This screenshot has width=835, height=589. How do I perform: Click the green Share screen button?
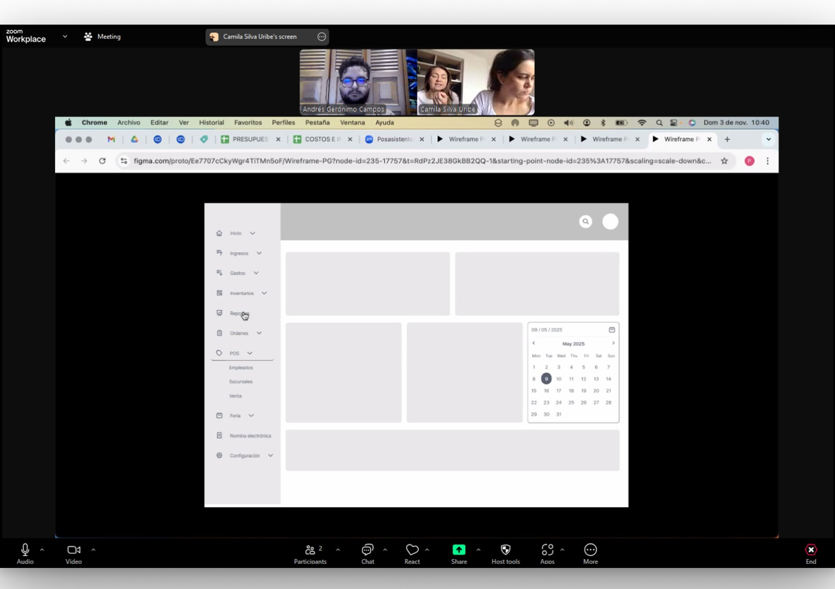point(458,550)
